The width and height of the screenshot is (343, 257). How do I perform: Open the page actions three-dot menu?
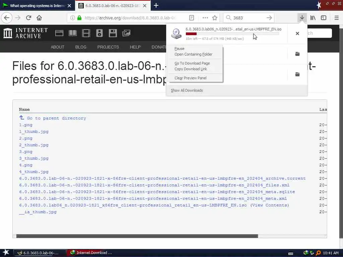click(x=205, y=18)
